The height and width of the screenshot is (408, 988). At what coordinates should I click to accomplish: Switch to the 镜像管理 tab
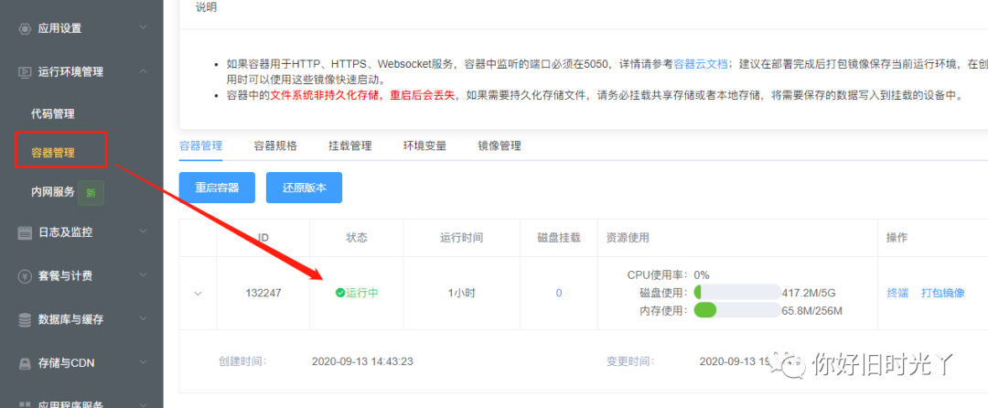499,145
